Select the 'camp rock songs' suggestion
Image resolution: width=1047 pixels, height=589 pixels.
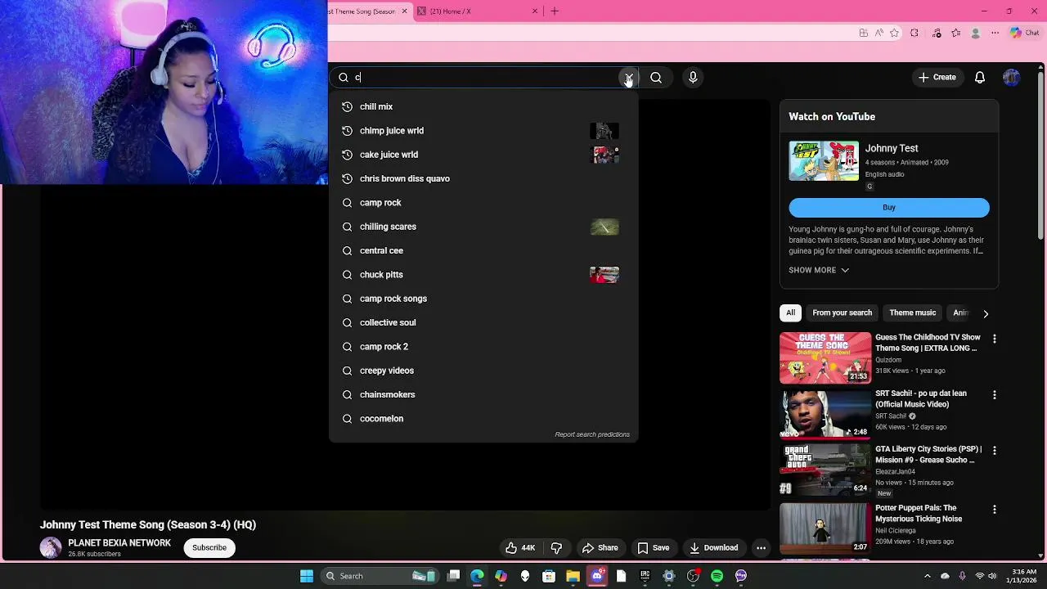coord(483,299)
